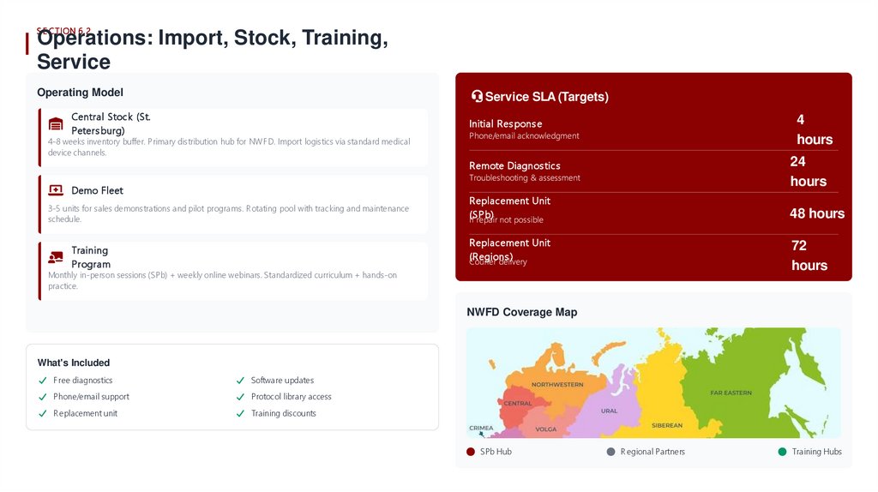Click the Central Stock warehouse icon

click(x=56, y=123)
